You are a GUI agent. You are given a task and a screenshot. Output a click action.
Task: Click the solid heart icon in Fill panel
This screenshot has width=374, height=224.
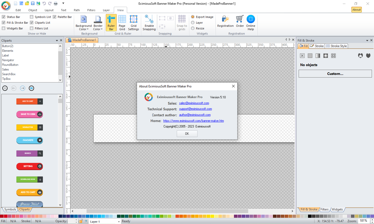click(368, 56)
